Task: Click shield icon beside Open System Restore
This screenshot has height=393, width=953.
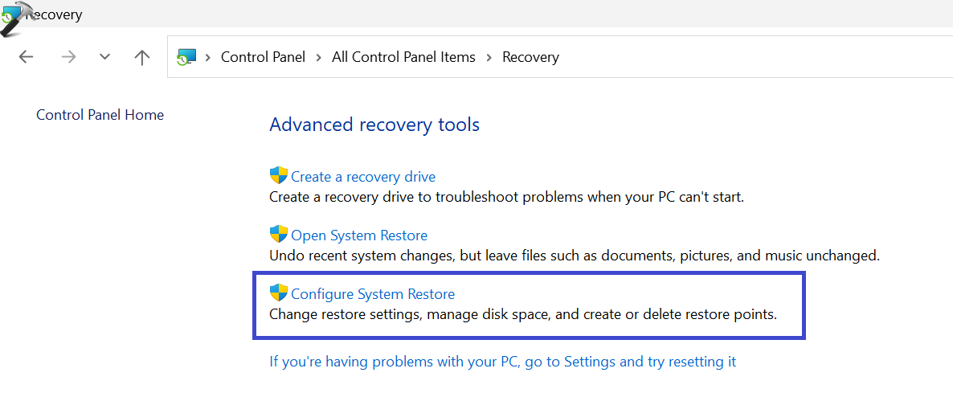Action: [x=278, y=235]
